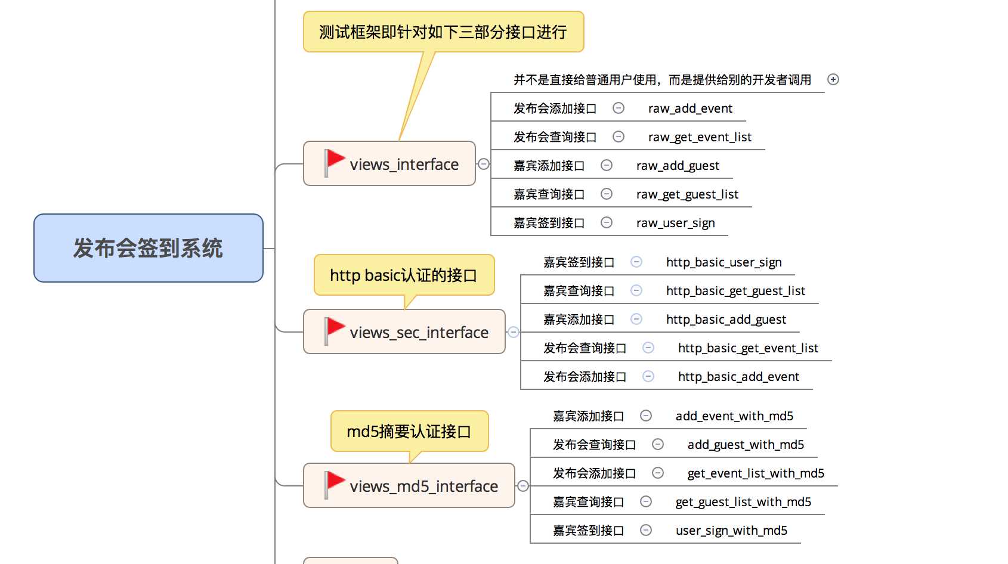Expand the plus circle after 并不是直接给普通用户使用 row

833,79
